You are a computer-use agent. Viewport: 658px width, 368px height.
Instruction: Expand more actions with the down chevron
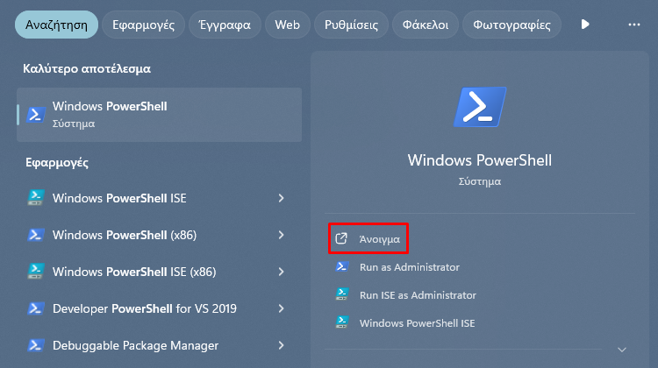click(x=622, y=350)
